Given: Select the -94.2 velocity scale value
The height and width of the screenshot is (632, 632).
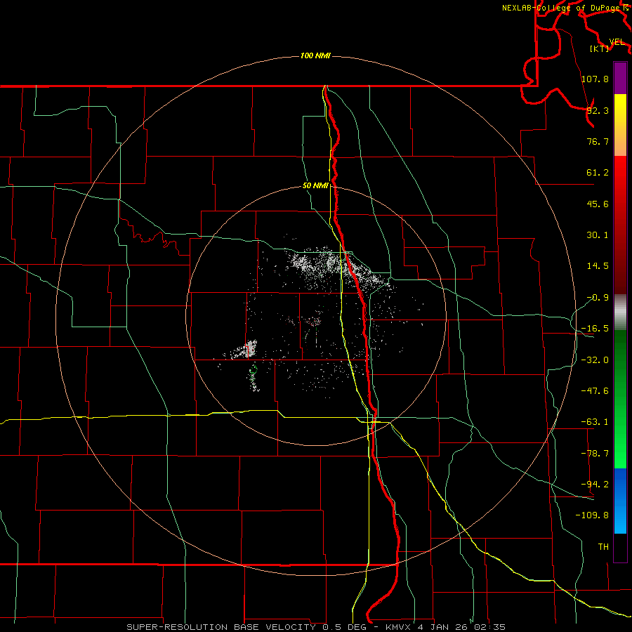Looking at the screenshot, I should 595,484.
